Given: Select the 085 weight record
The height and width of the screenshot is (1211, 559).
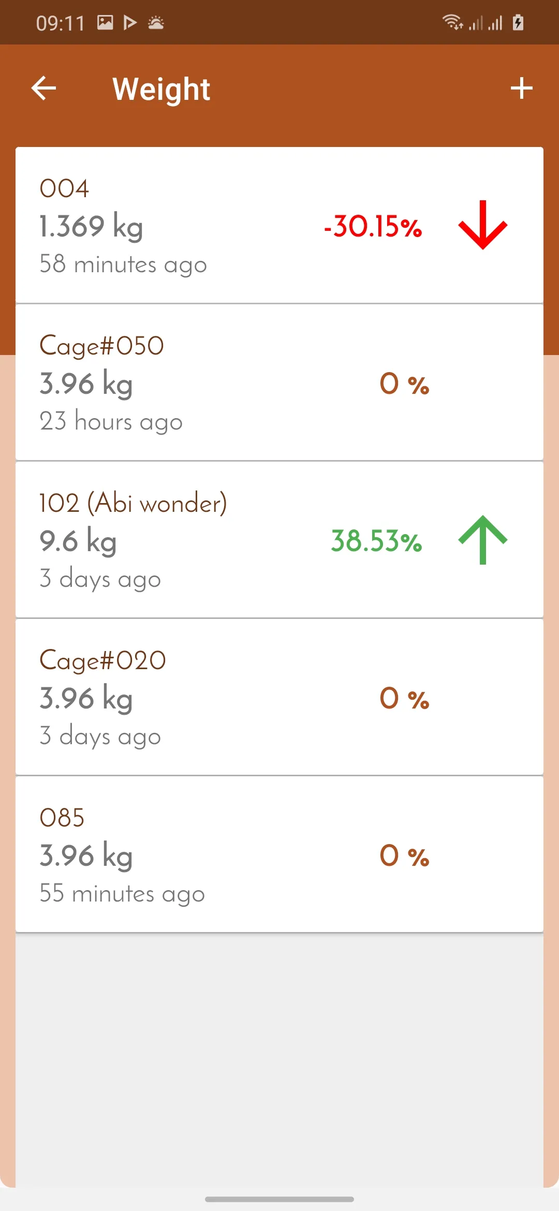Looking at the screenshot, I should click(279, 854).
